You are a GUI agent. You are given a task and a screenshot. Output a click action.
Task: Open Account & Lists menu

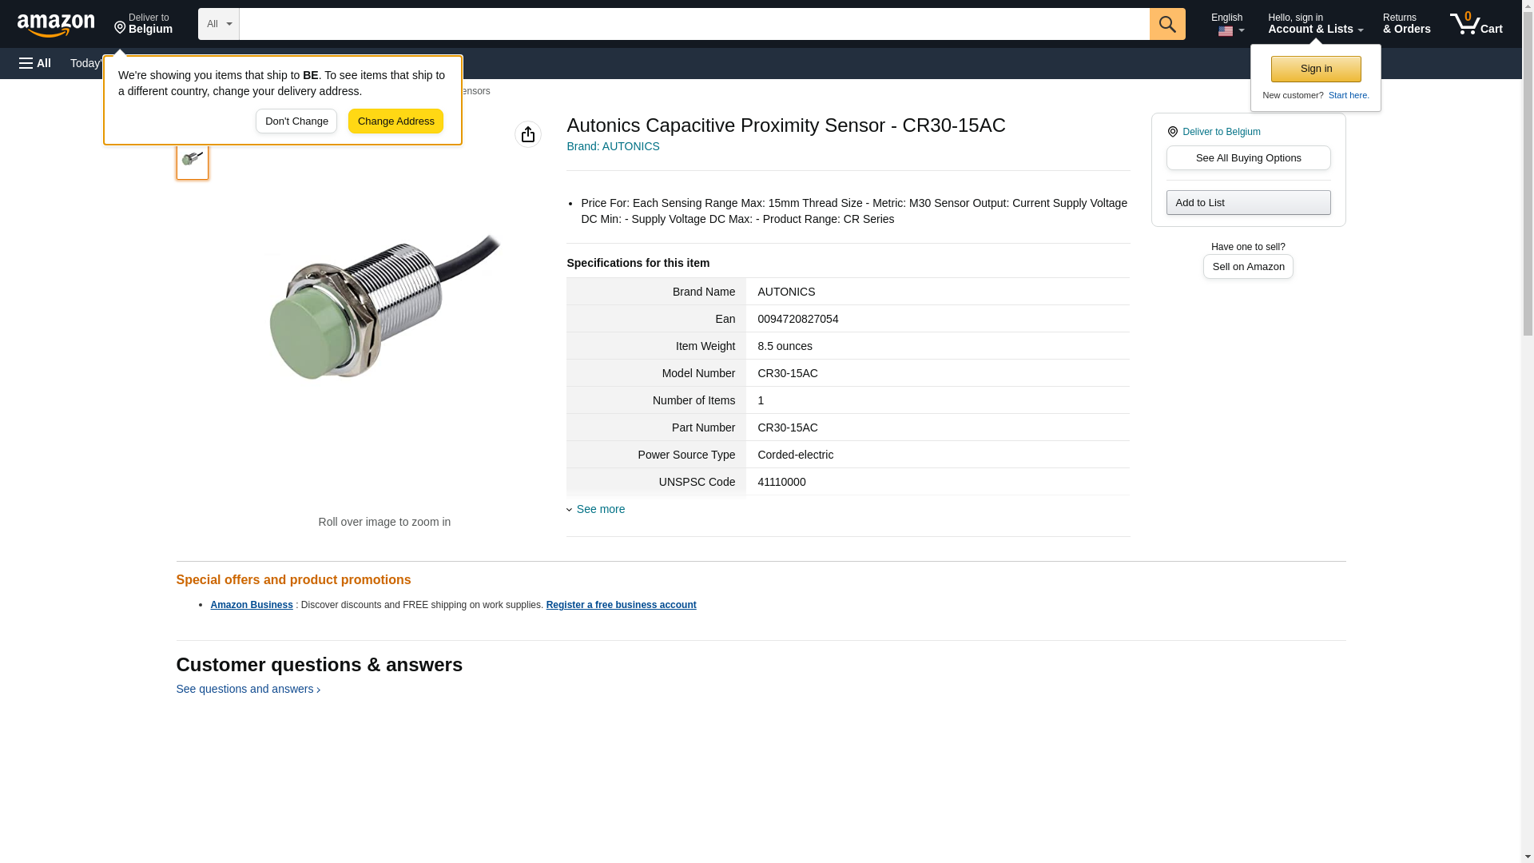tap(1315, 23)
